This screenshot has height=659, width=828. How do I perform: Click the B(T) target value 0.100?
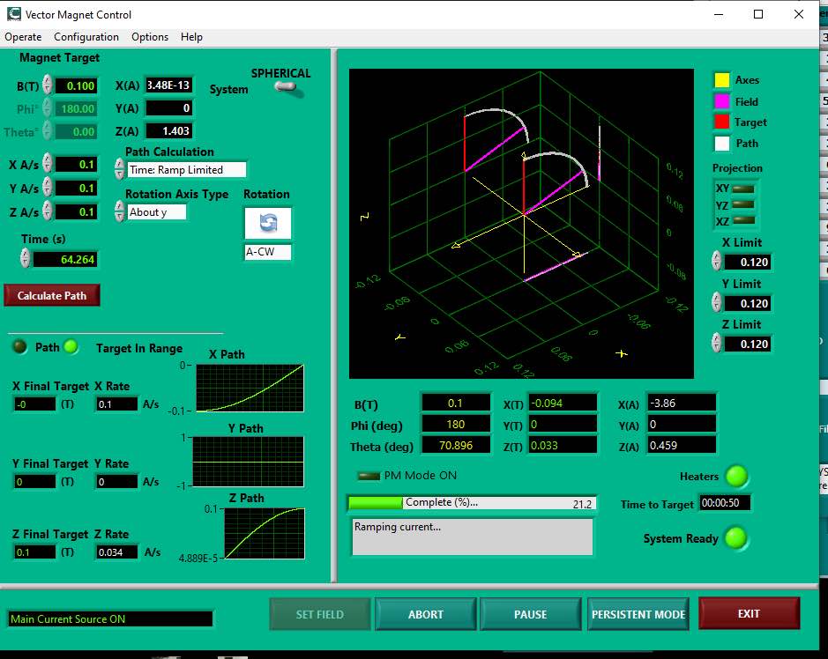coord(76,85)
